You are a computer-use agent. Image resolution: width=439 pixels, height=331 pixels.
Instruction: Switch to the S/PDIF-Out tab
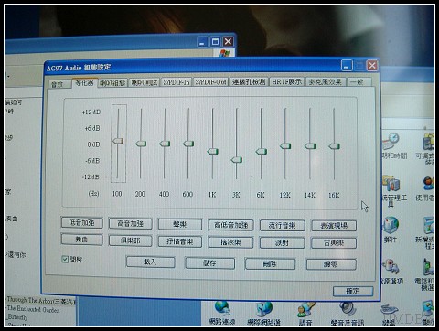click(210, 81)
